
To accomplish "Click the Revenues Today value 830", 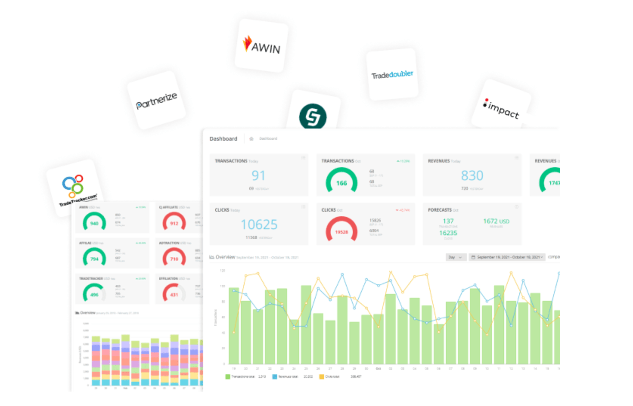I will (x=472, y=175).
